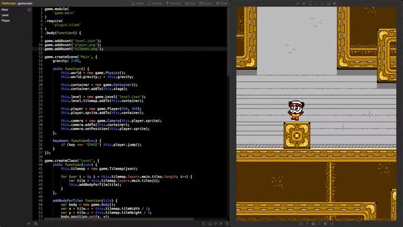Click the addBodyForTile: function(tile) line

(x=85, y=201)
